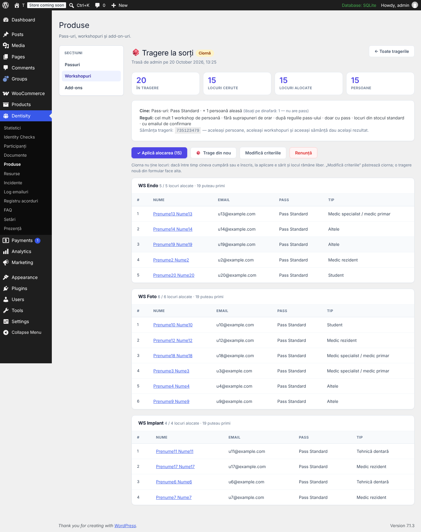Open search via magnifier icon
The width and height of the screenshot is (421, 532).
(72, 5)
